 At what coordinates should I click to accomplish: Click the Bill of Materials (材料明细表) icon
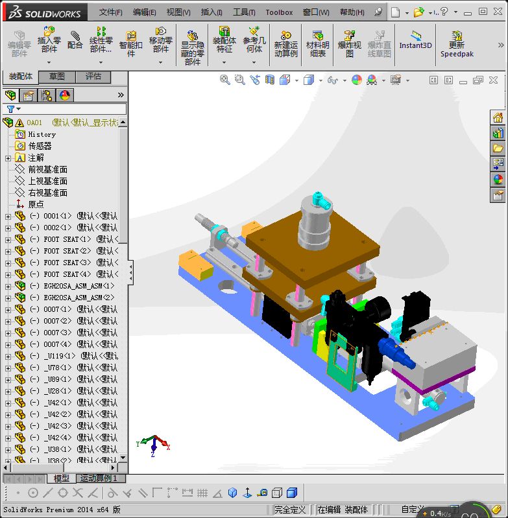point(317,44)
